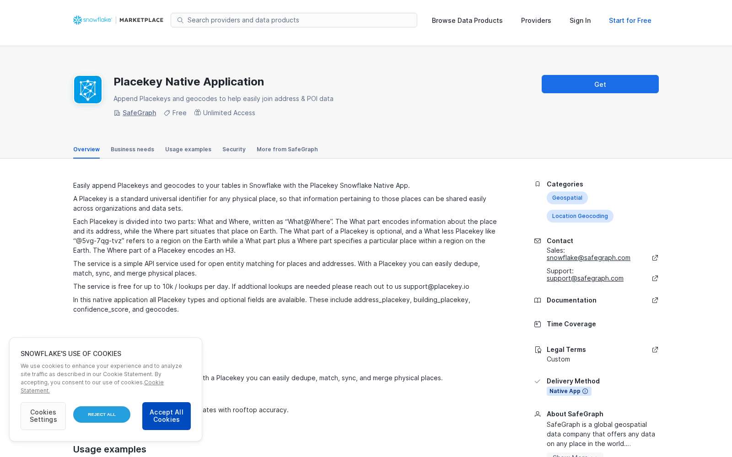Click the Time Coverage label
732x457 pixels.
coord(571,324)
